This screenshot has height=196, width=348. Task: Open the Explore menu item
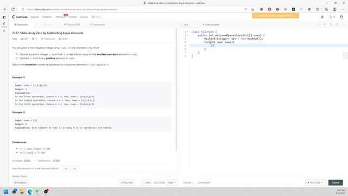click(x=35, y=17)
